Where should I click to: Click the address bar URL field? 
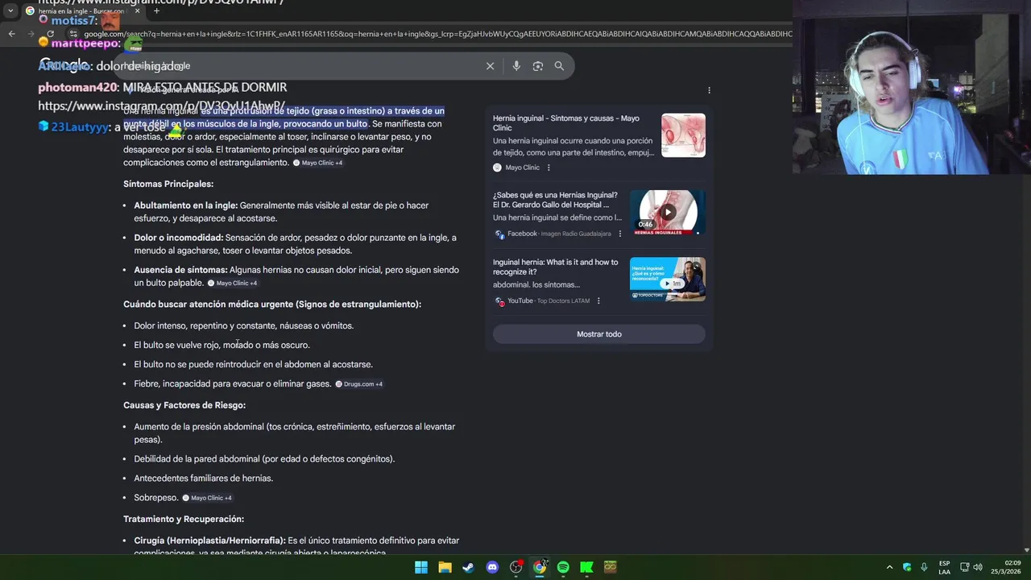(437, 34)
